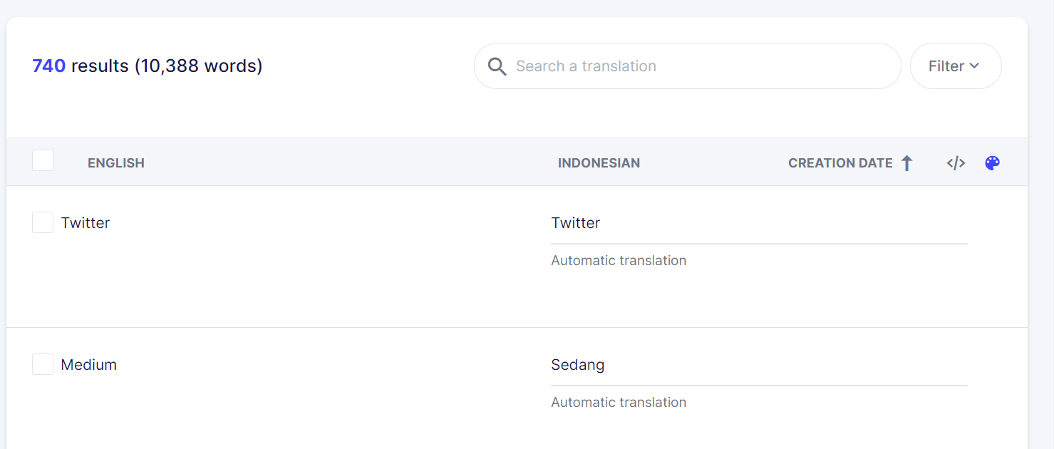Click the English source text 'Twitter'
The width and height of the screenshot is (1054, 449).
point(86,223)
